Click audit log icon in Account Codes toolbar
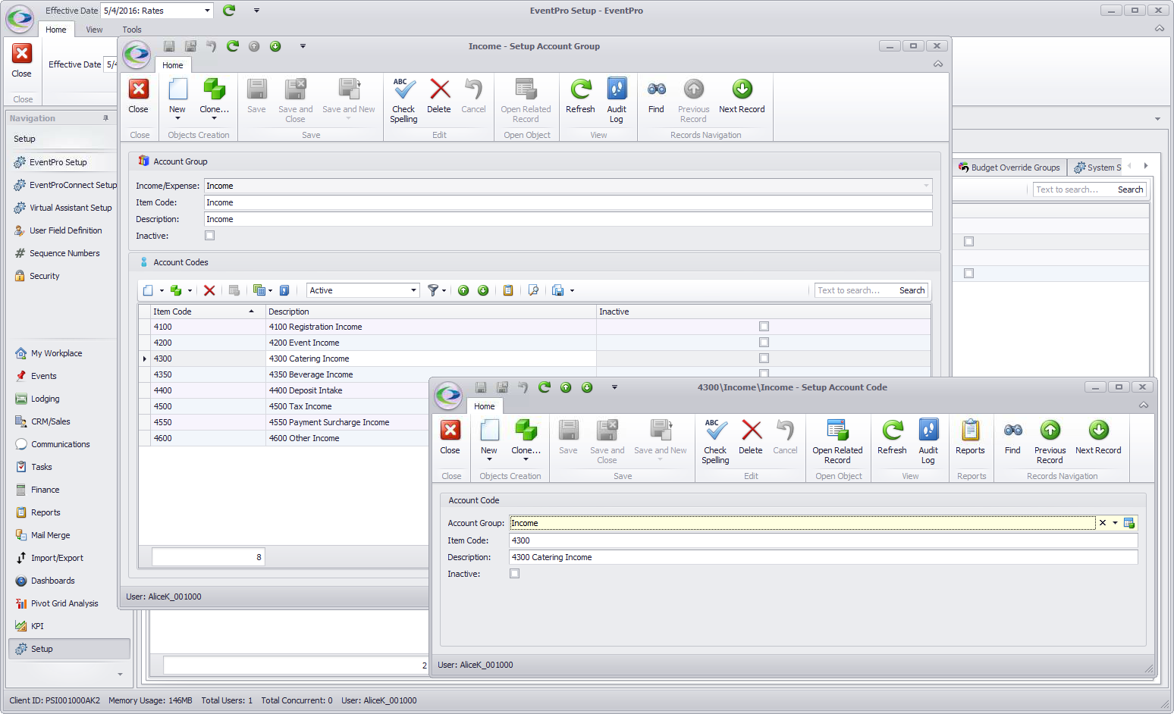The height and width of the screenshot is (714, 1174). tap(284, 290)
